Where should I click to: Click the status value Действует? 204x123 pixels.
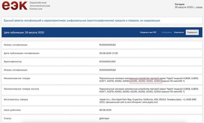point(104,118)
